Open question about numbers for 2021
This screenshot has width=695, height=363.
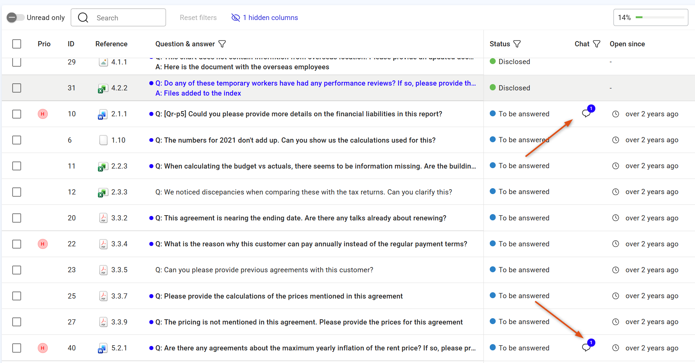(x=295, y=140)
